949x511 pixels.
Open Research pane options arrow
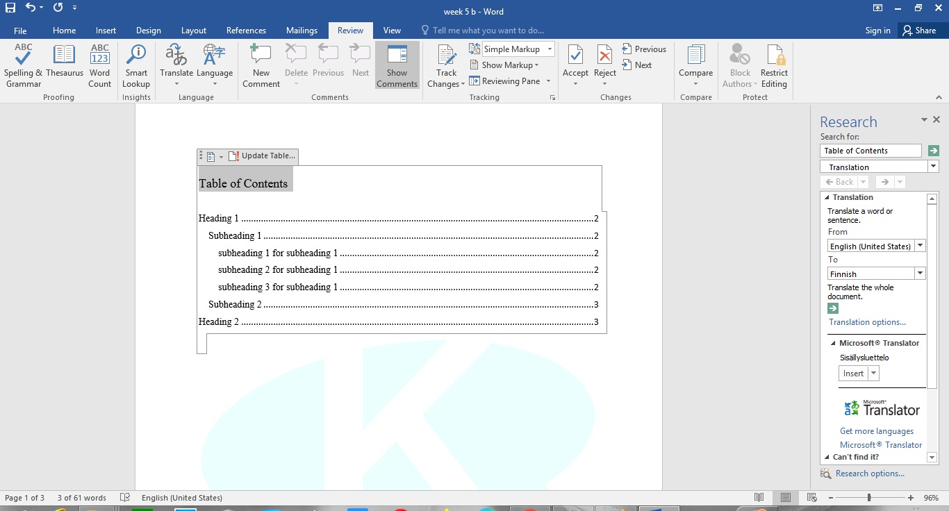pos(924,120)
